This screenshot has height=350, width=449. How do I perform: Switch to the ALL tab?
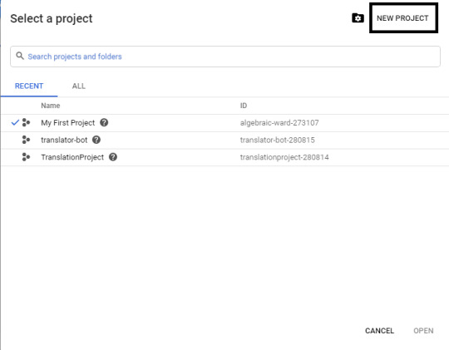pos(79,86)
